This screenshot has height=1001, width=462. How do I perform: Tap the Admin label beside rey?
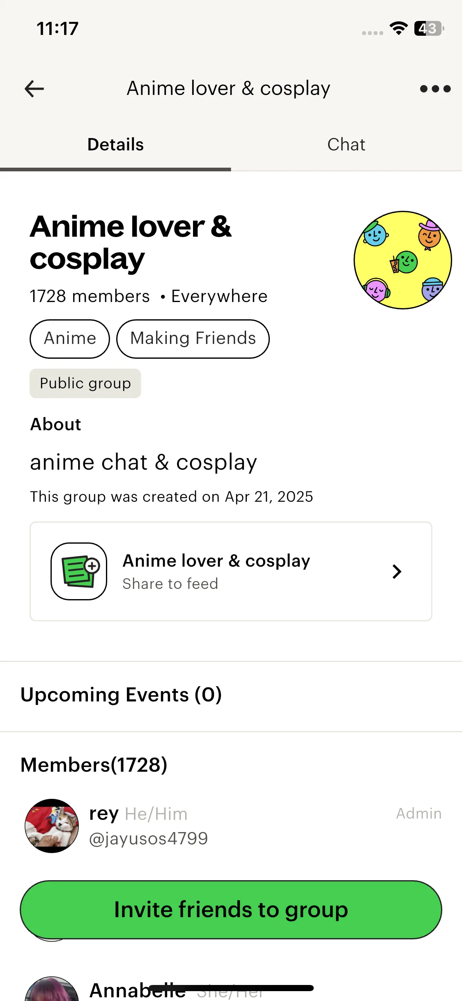pyautogui.click(x=418, y=814)
